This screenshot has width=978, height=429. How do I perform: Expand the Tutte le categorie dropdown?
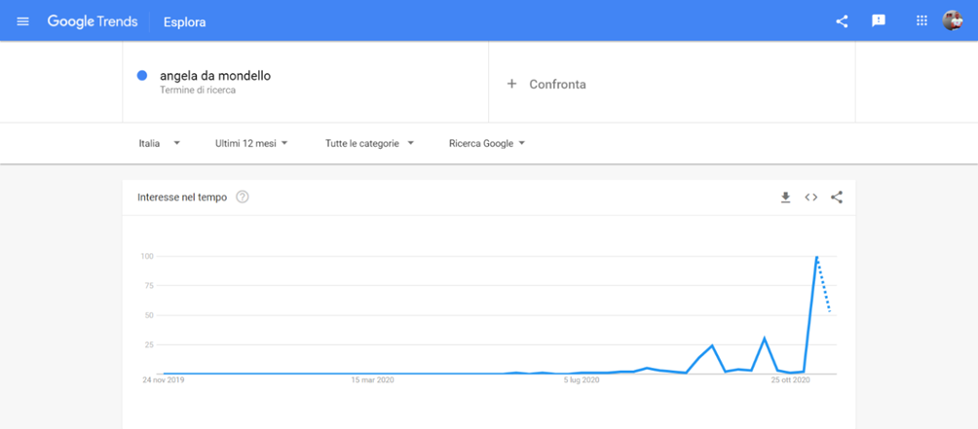click(x=369, y=143)
